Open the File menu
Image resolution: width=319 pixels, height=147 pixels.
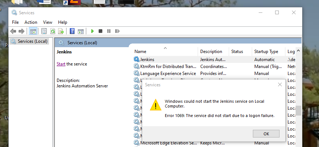click(15, 22)
